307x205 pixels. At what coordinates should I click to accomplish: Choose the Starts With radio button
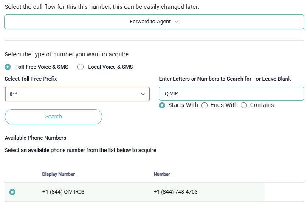pos(162,105)
